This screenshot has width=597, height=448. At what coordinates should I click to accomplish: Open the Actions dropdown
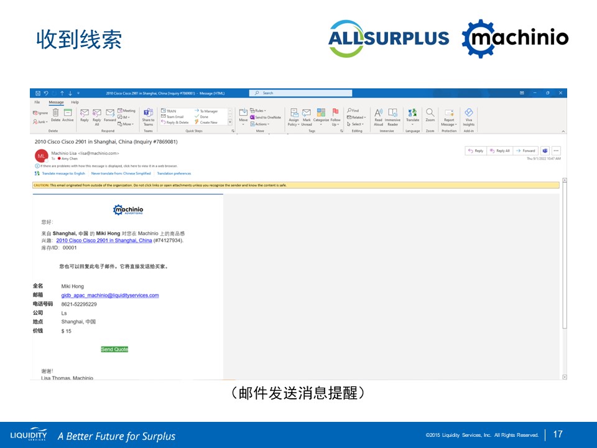260,124
